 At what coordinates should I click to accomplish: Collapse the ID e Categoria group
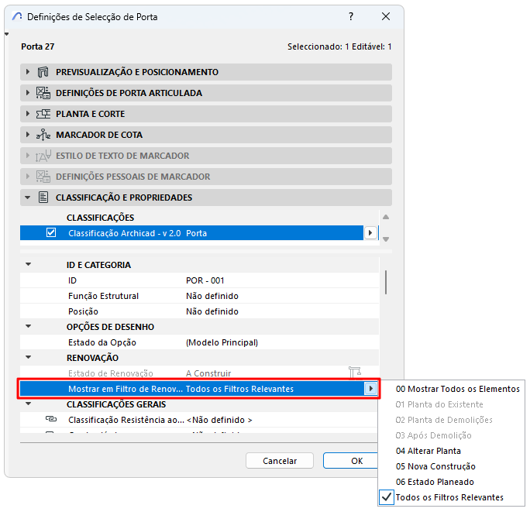pos(29,265)
